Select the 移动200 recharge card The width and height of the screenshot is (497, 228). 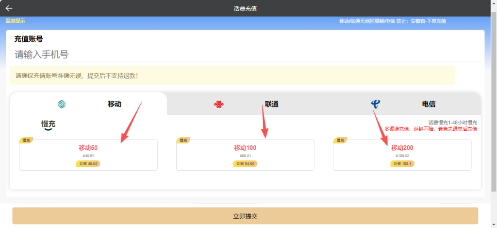[x=402, y=155]
